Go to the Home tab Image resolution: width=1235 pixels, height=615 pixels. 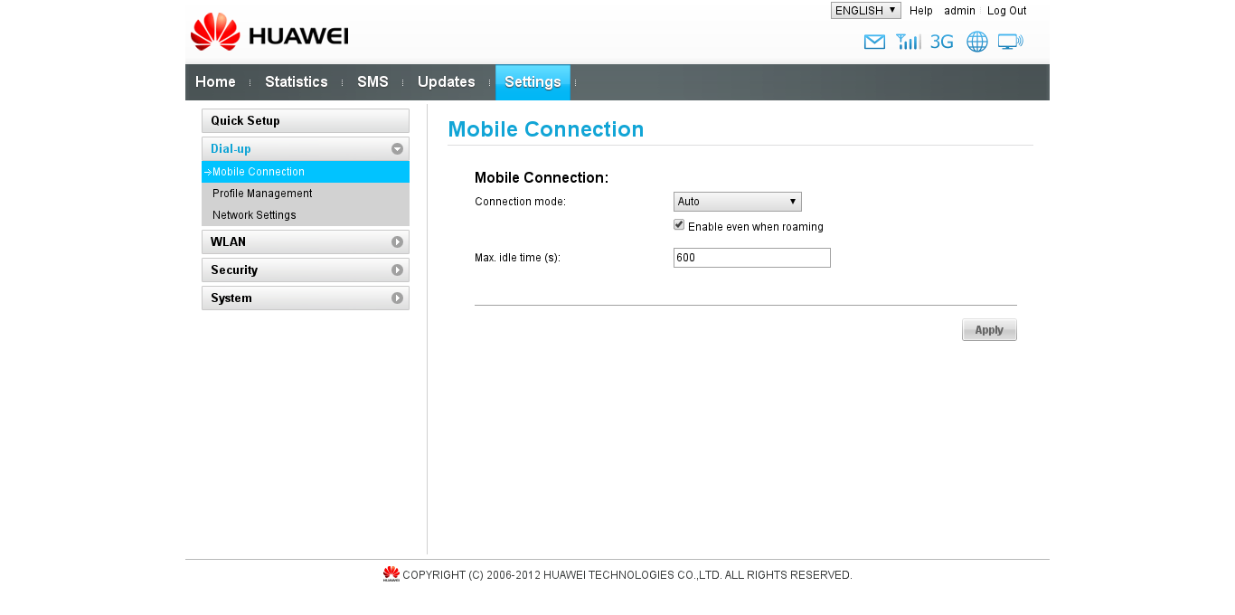click(215, 82)
